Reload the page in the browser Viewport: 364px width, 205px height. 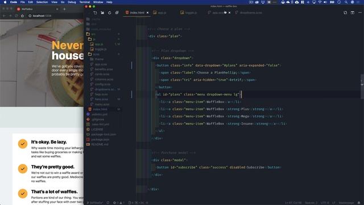16,16
